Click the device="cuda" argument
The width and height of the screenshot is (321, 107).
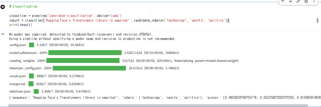pyautogui.click(x=108, y=16)
